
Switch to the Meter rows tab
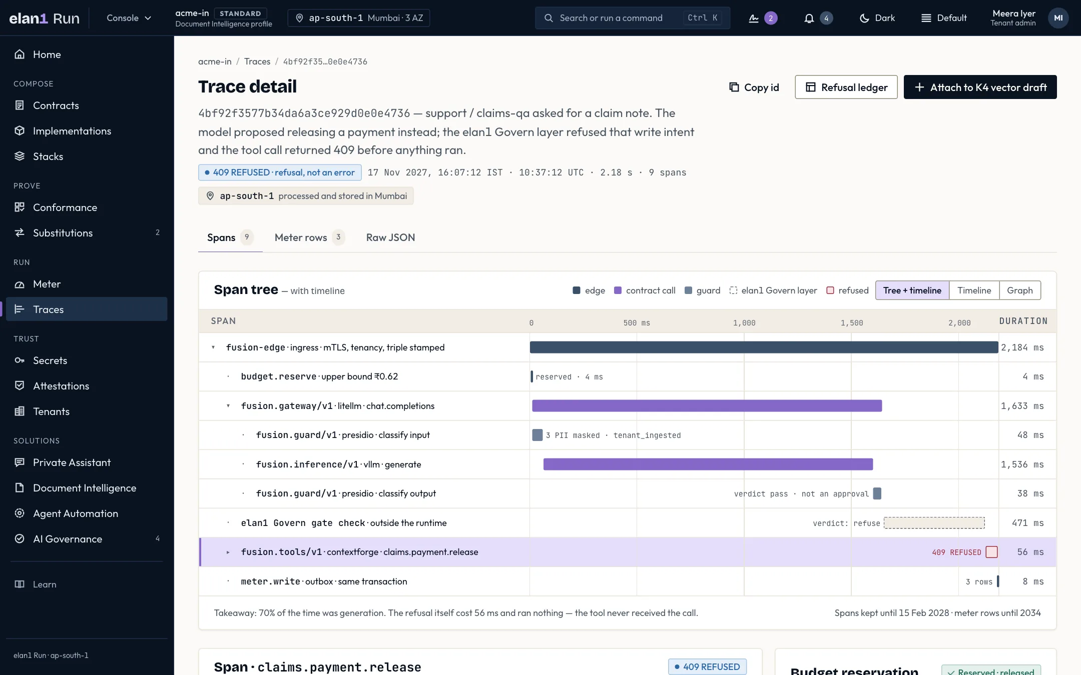pos(309,237)
